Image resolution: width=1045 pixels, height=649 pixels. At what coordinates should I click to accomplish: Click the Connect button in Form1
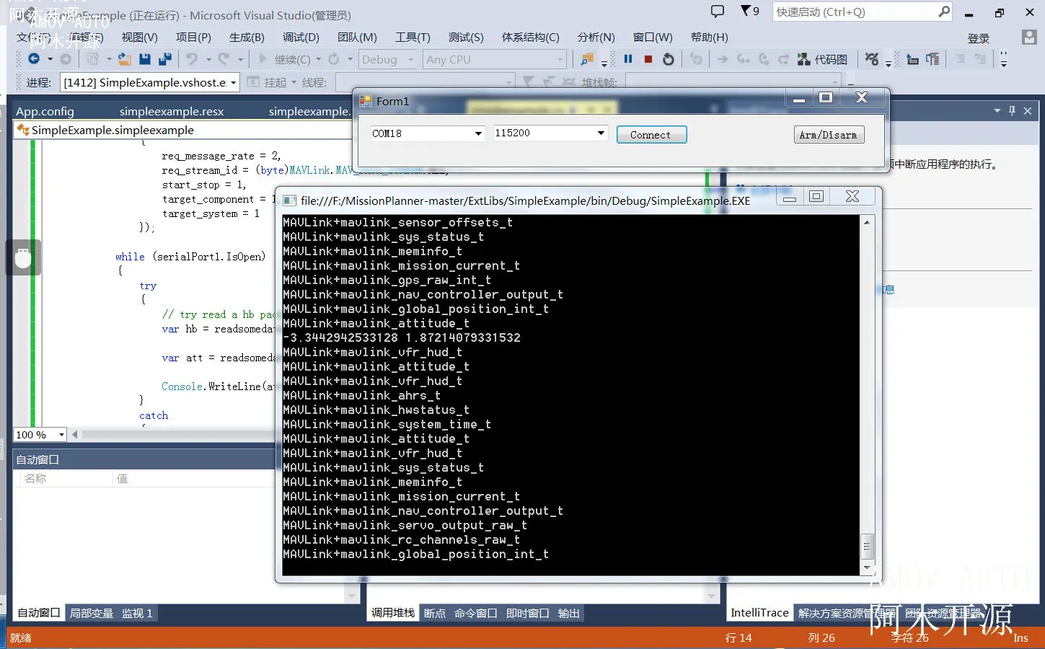651,135
